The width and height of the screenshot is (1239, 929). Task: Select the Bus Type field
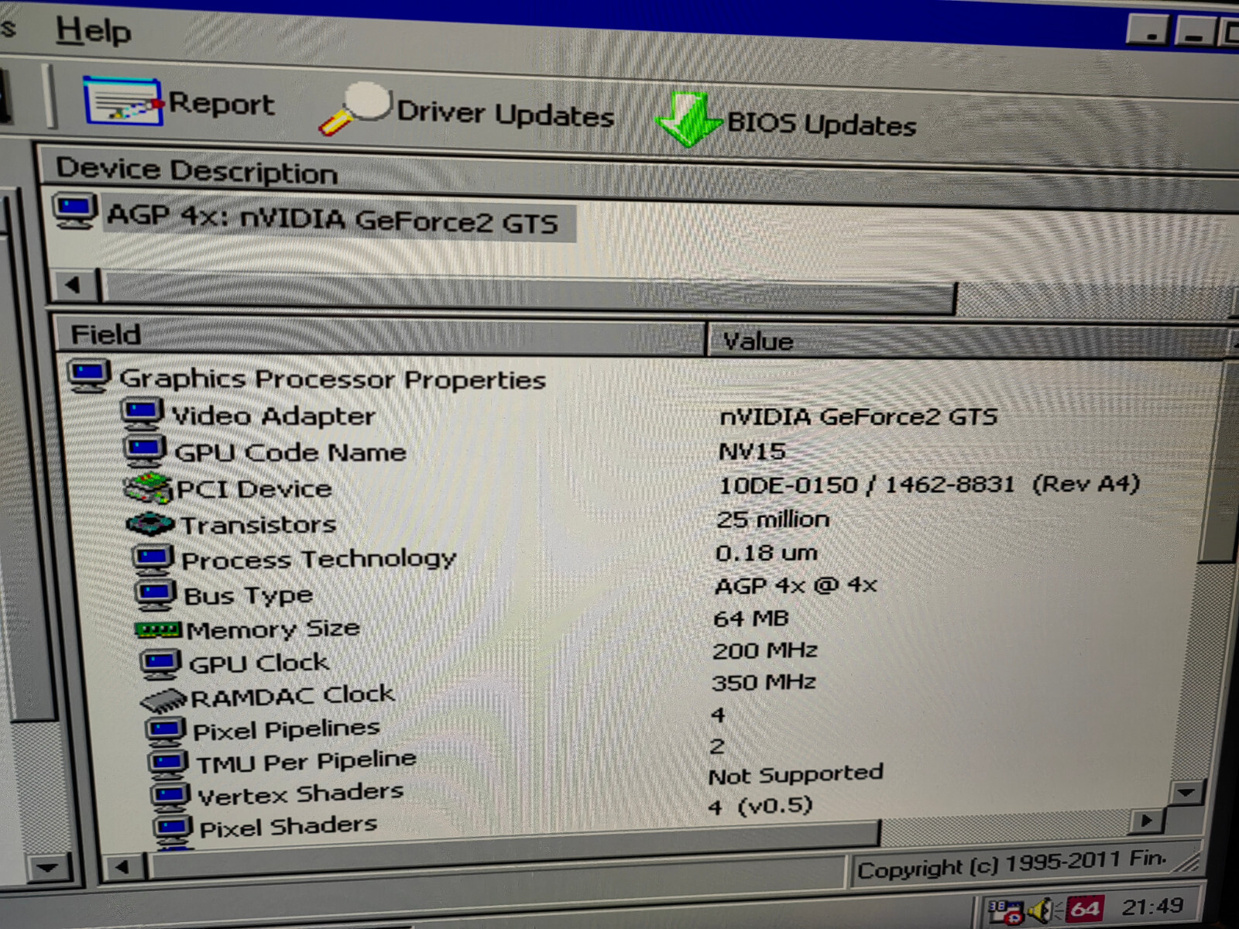(248, 595)
